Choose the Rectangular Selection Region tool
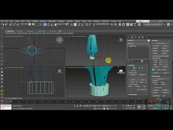Screen dimensions: 173x130 pos(37,25)
